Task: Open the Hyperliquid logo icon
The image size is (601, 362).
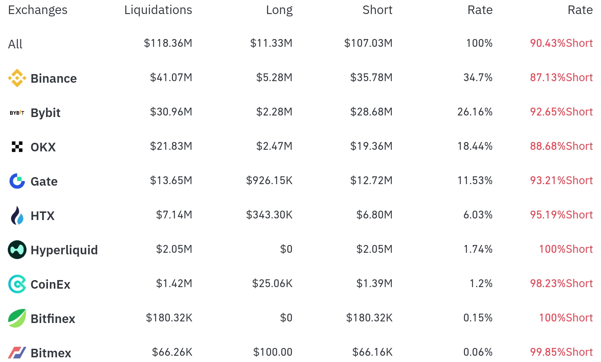Action: coord(17,250)
